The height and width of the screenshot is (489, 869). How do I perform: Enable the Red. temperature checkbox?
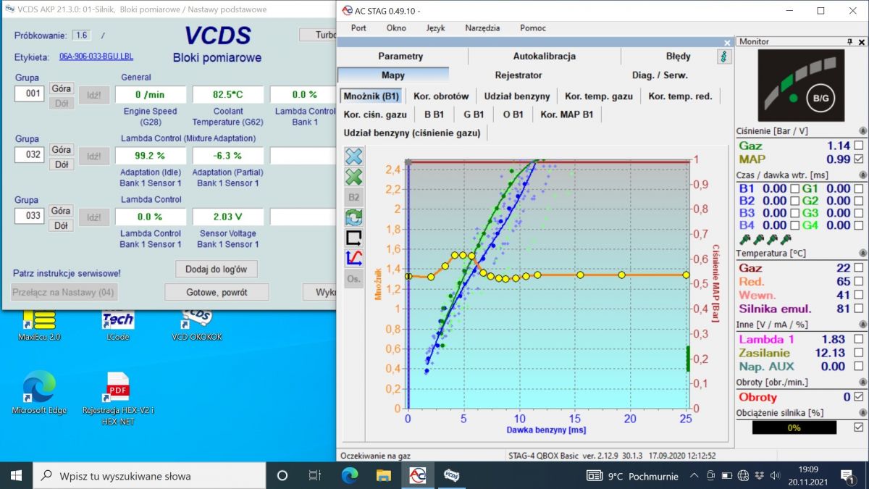point(858,281)
